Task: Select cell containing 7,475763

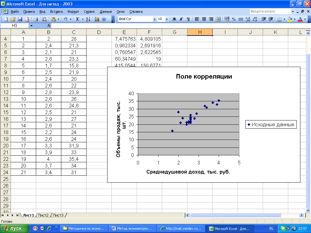Action: (x=124, y=39)
